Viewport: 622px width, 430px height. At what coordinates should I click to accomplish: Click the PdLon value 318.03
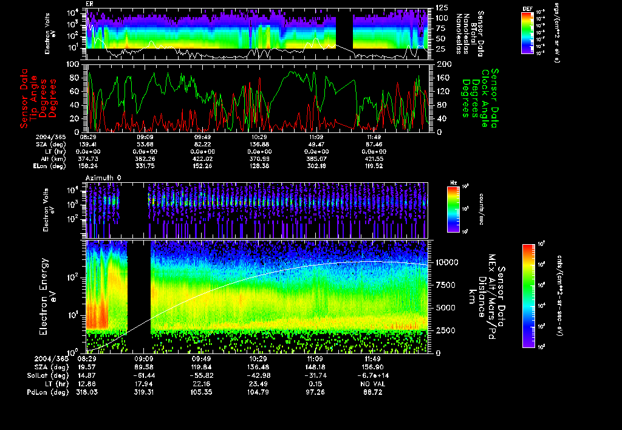tap(87, 392)
